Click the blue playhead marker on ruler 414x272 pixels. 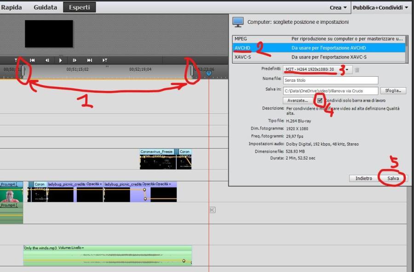click(208, 73)
